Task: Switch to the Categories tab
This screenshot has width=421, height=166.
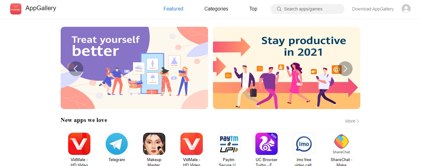Action: click(216, 9)
